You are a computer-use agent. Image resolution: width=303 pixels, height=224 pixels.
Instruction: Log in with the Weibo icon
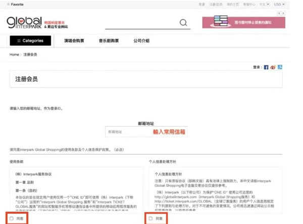[x=273, y=67]
